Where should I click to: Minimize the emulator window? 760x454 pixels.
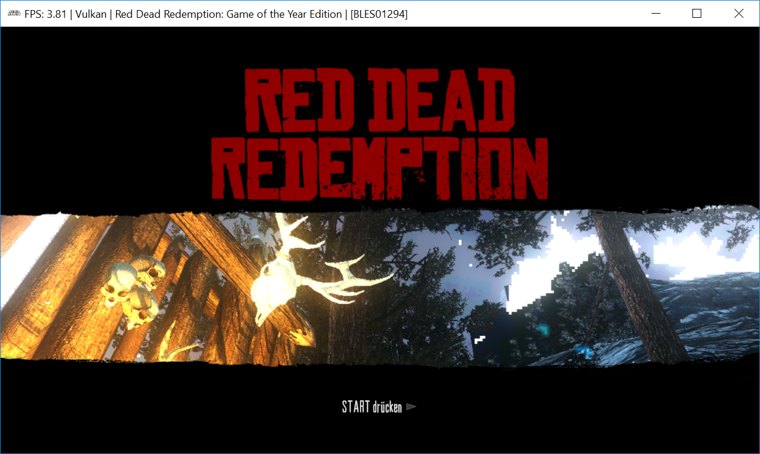(x=655, y=14)
